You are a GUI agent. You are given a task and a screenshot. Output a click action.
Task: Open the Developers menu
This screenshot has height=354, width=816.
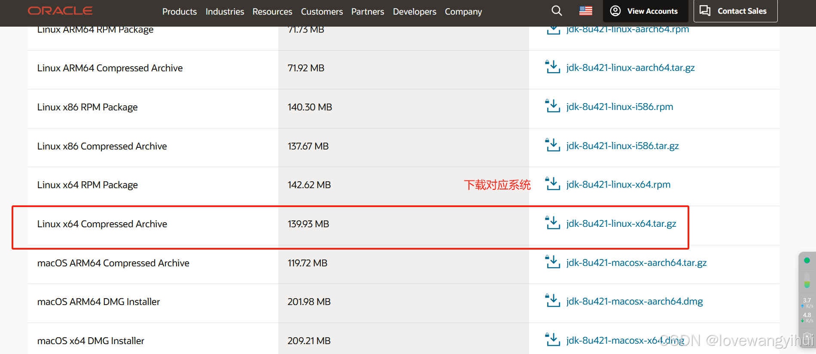pos(414,12)
